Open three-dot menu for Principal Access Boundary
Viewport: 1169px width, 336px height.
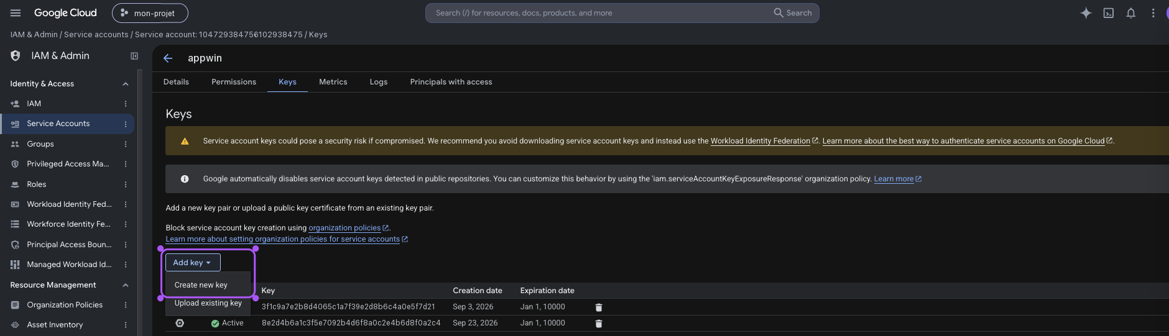coord(126,245)
